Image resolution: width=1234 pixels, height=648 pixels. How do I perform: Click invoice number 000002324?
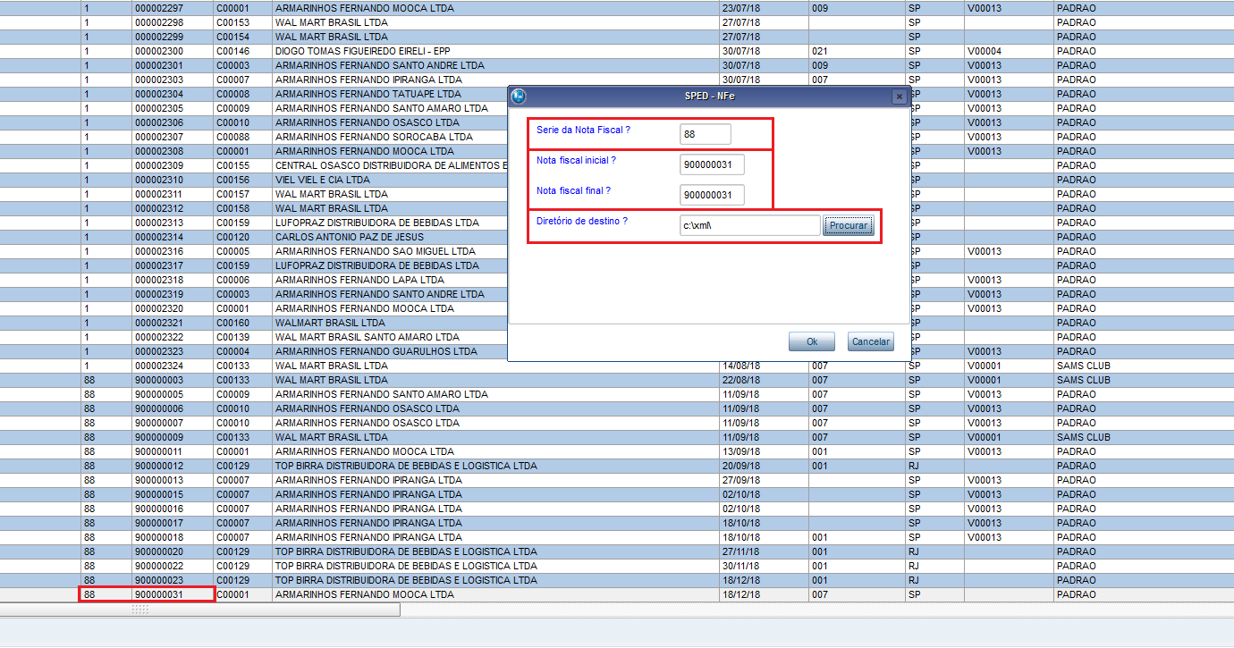pos(158,366)
